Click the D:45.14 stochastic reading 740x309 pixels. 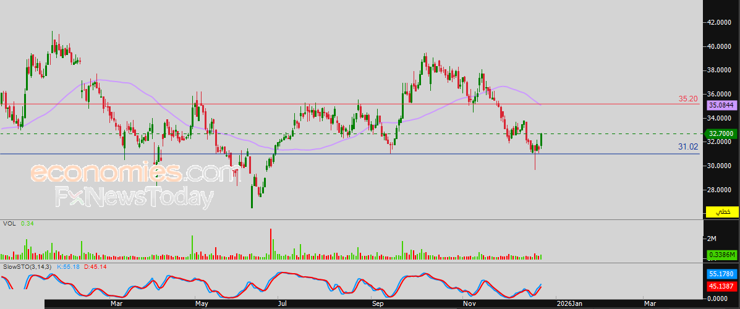(x=95, y=267)
